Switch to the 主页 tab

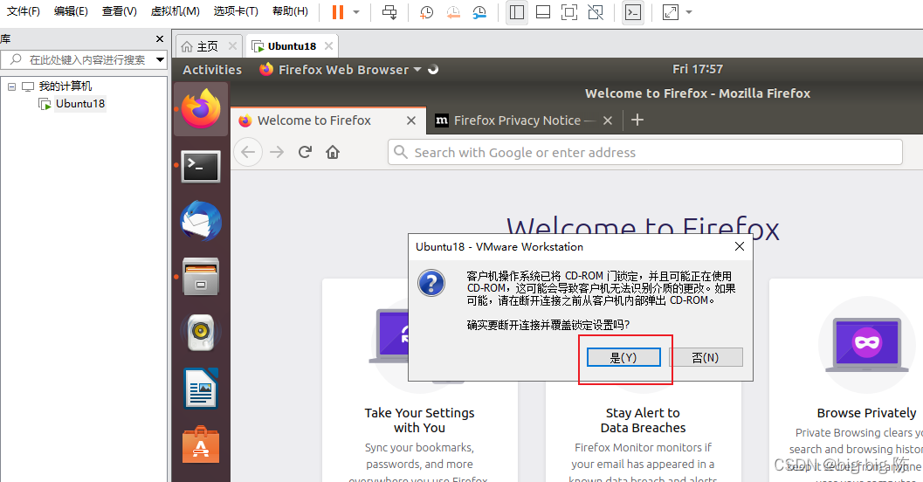[207, 46]
